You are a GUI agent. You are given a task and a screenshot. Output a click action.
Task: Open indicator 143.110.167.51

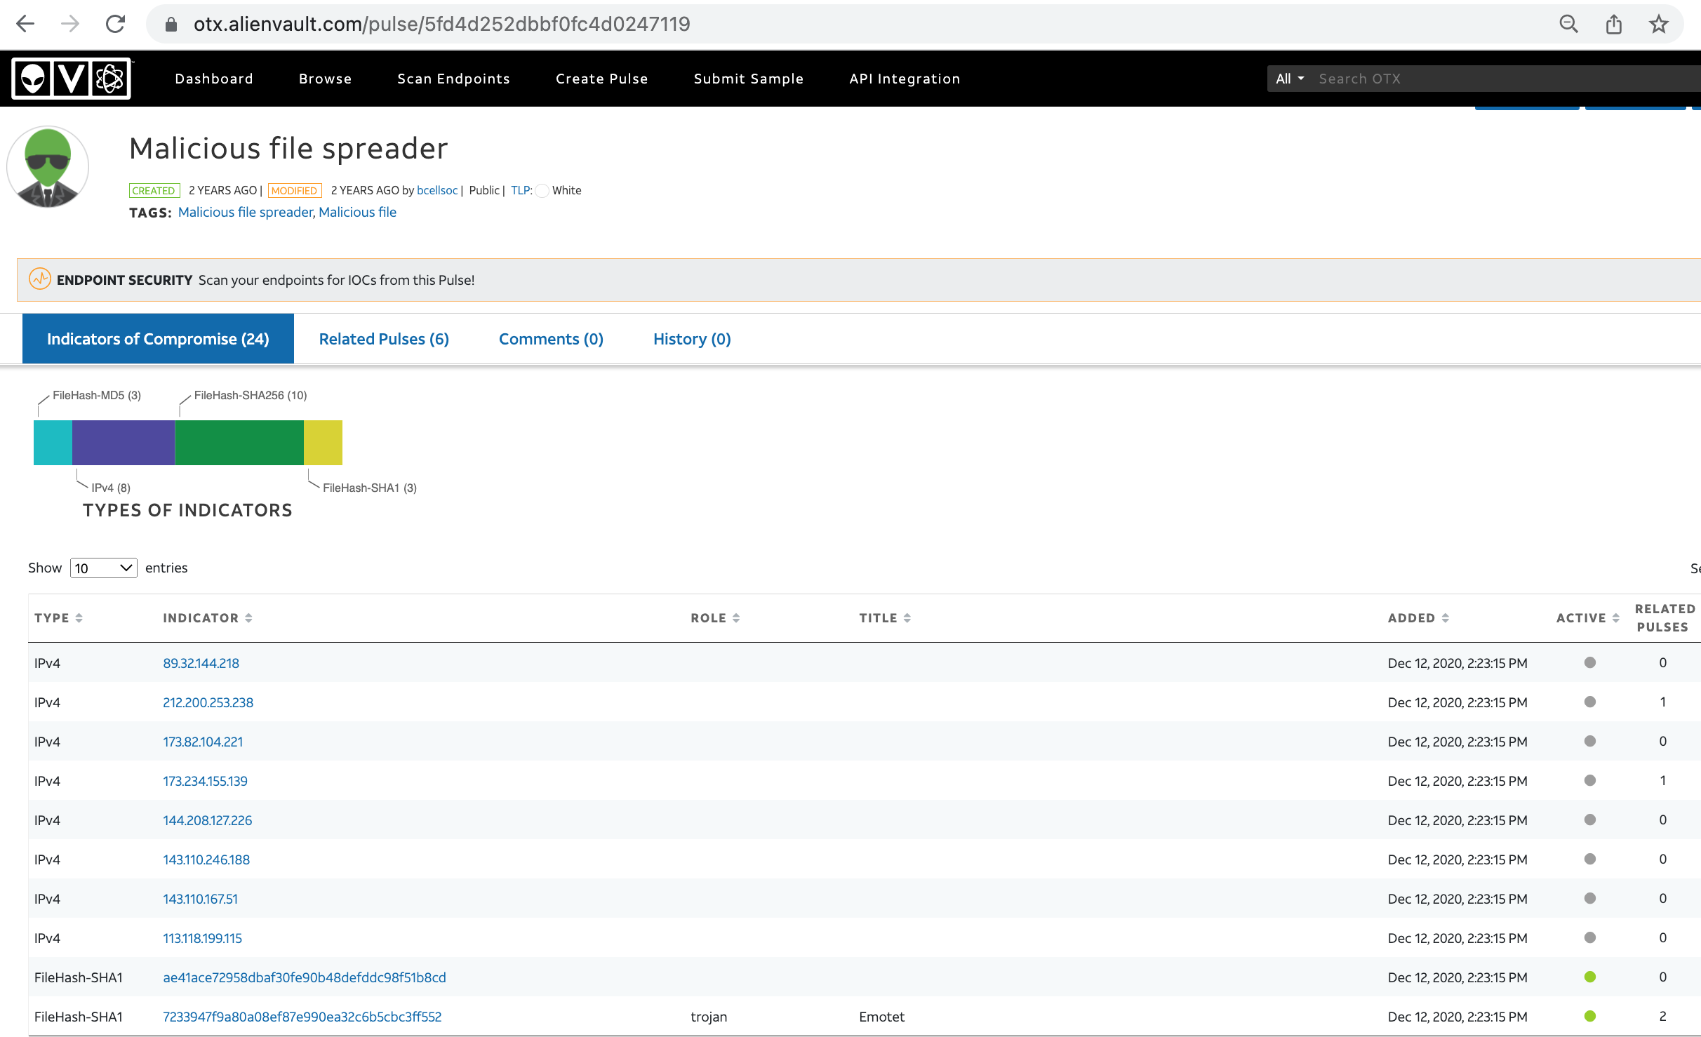(x=200, y=899)
